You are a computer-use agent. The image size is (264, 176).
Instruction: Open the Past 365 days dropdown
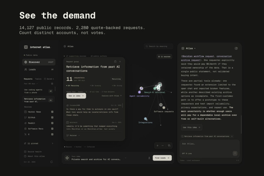[31, 84]
